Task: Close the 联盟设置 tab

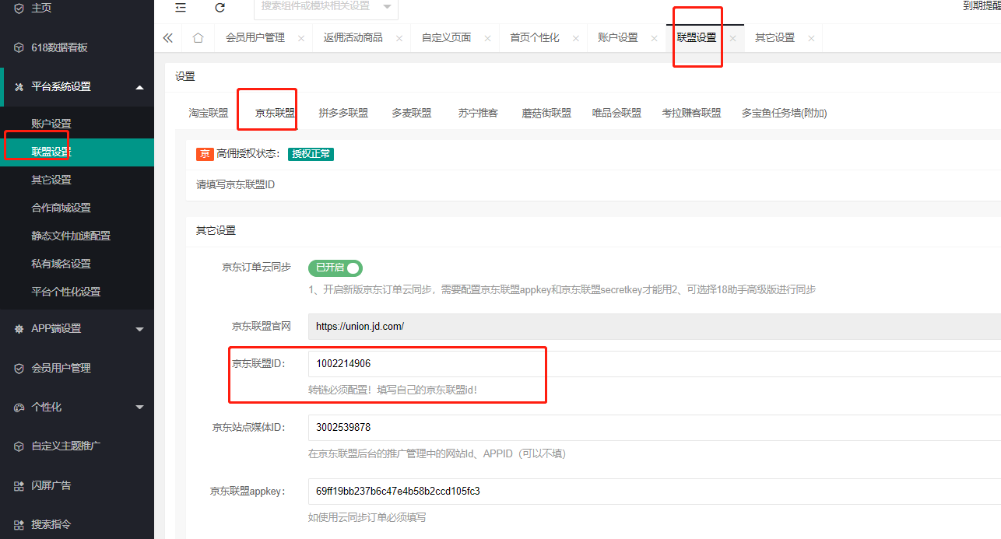Action: [732, 38]
